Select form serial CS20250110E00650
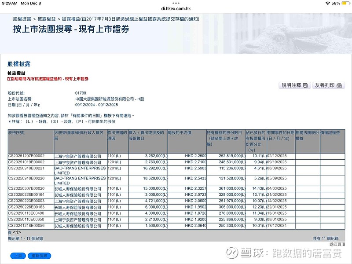 click(x=26, y=219)
